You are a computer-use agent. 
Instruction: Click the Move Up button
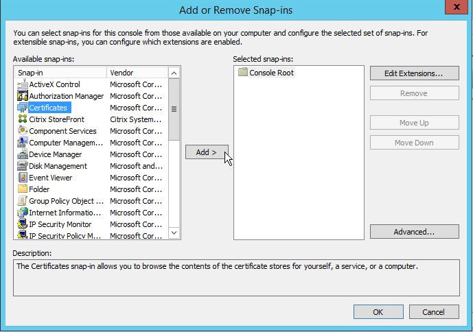point(415,123)
